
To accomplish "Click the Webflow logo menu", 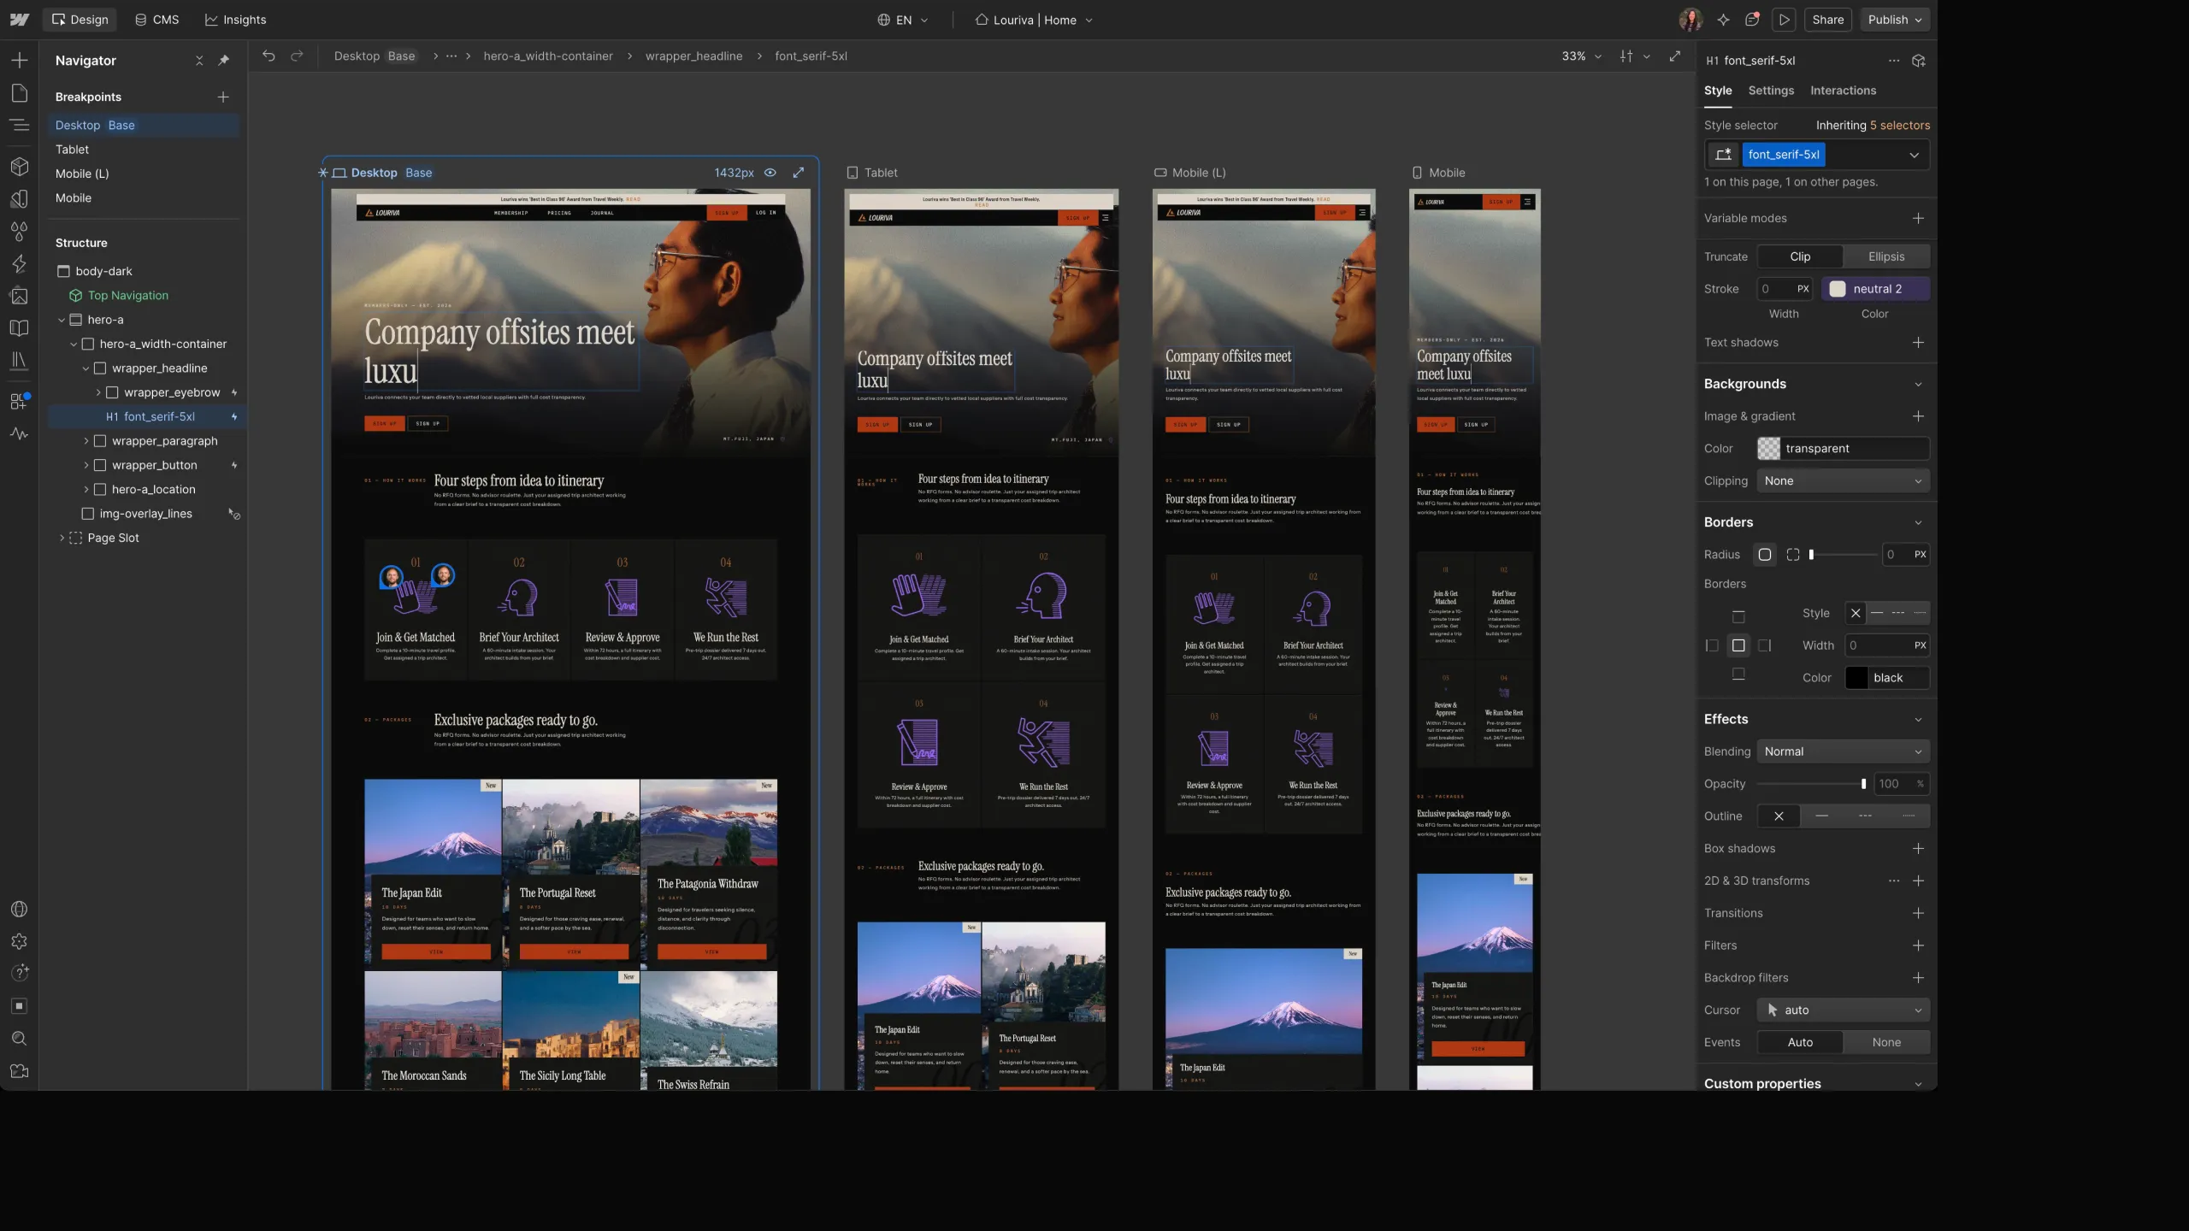I will (19, 20).
